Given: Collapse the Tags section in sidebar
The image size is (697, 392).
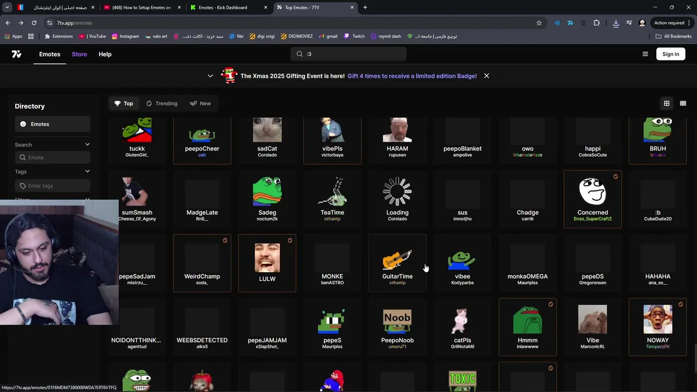Looking at the screenshot, I should point(87,171).
